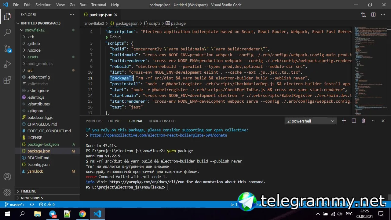Open File Explorer from the taskbar
This screenshot has width=391, height=220.
click(37, 214)
